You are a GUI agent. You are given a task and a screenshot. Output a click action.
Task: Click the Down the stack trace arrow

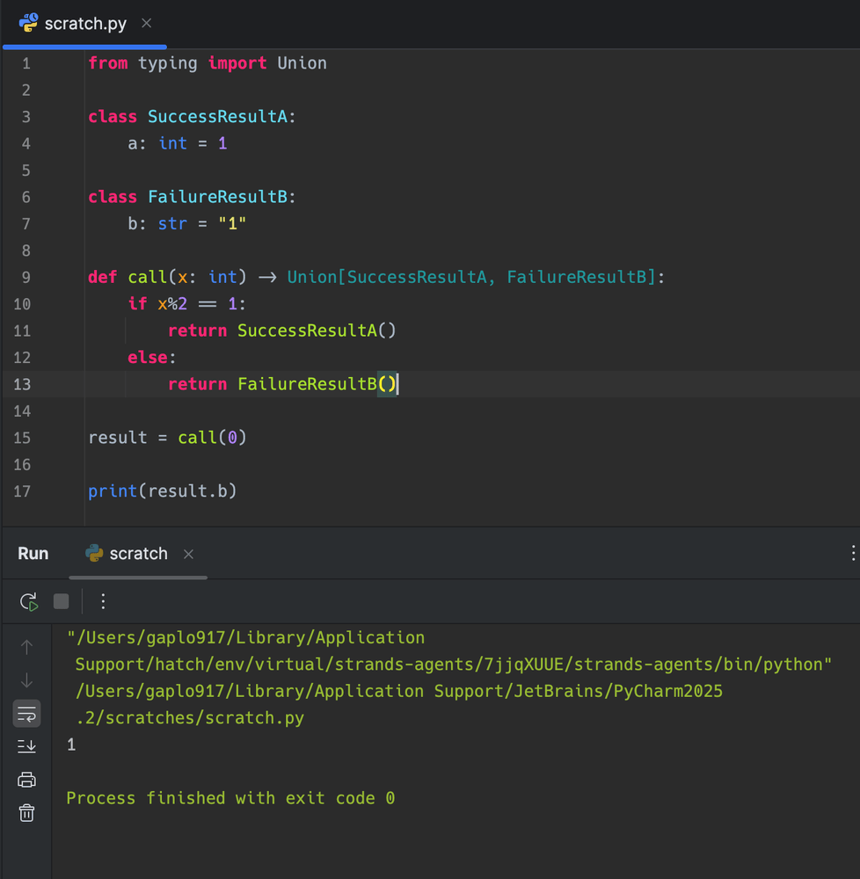[26, 680]
